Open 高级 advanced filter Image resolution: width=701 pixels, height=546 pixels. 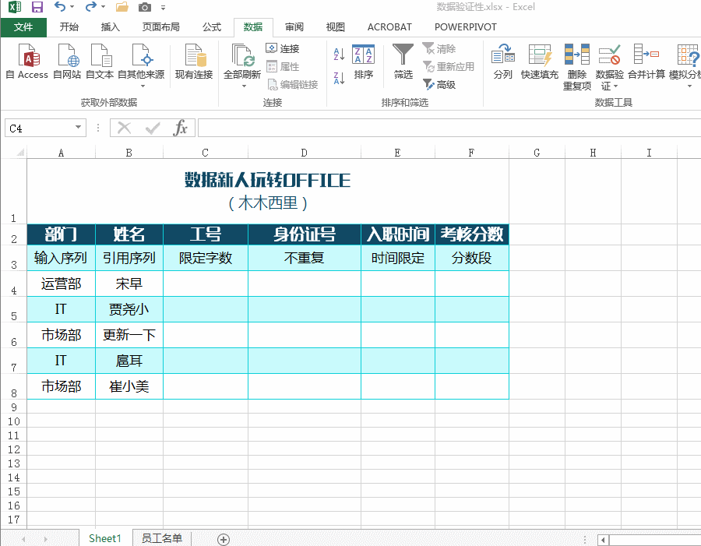(439, 85)
